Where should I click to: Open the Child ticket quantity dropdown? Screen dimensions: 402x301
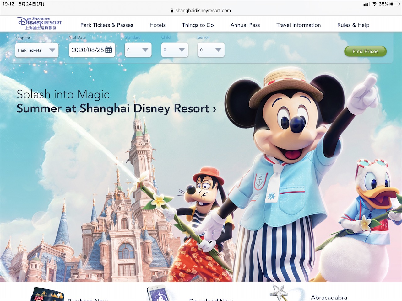pos(175,50)
